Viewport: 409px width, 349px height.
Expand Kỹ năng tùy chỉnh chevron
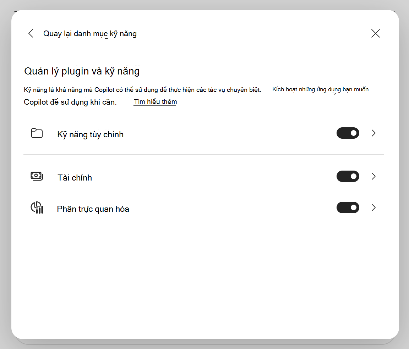tap(373, 133)
